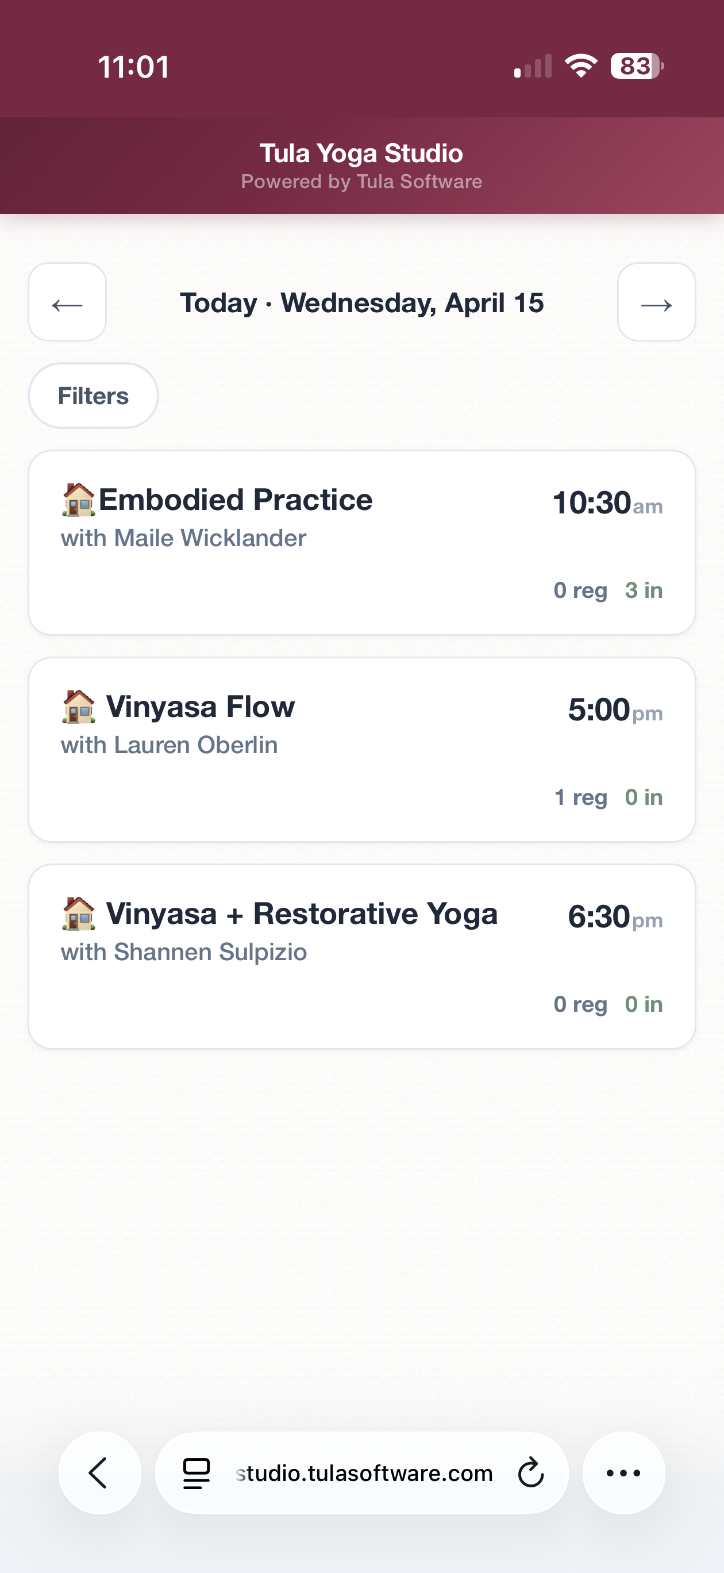Screen dimensions: 724x1573
Task: Tap Tula Yoga Studio header title
Action: click(x=361, y=154)
